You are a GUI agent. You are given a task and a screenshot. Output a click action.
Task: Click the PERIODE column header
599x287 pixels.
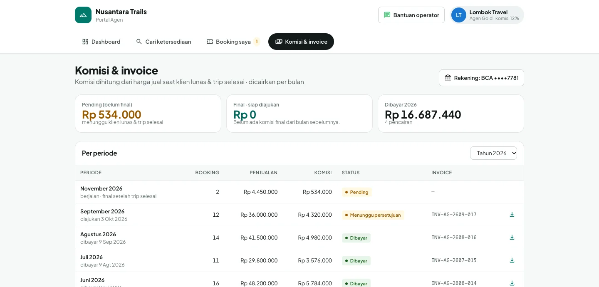coord(91,173)
